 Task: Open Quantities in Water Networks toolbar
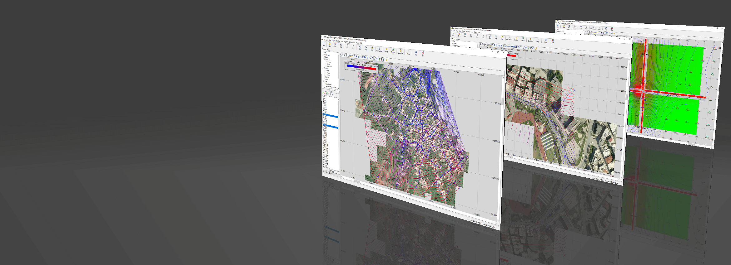[x=400, y=51]
